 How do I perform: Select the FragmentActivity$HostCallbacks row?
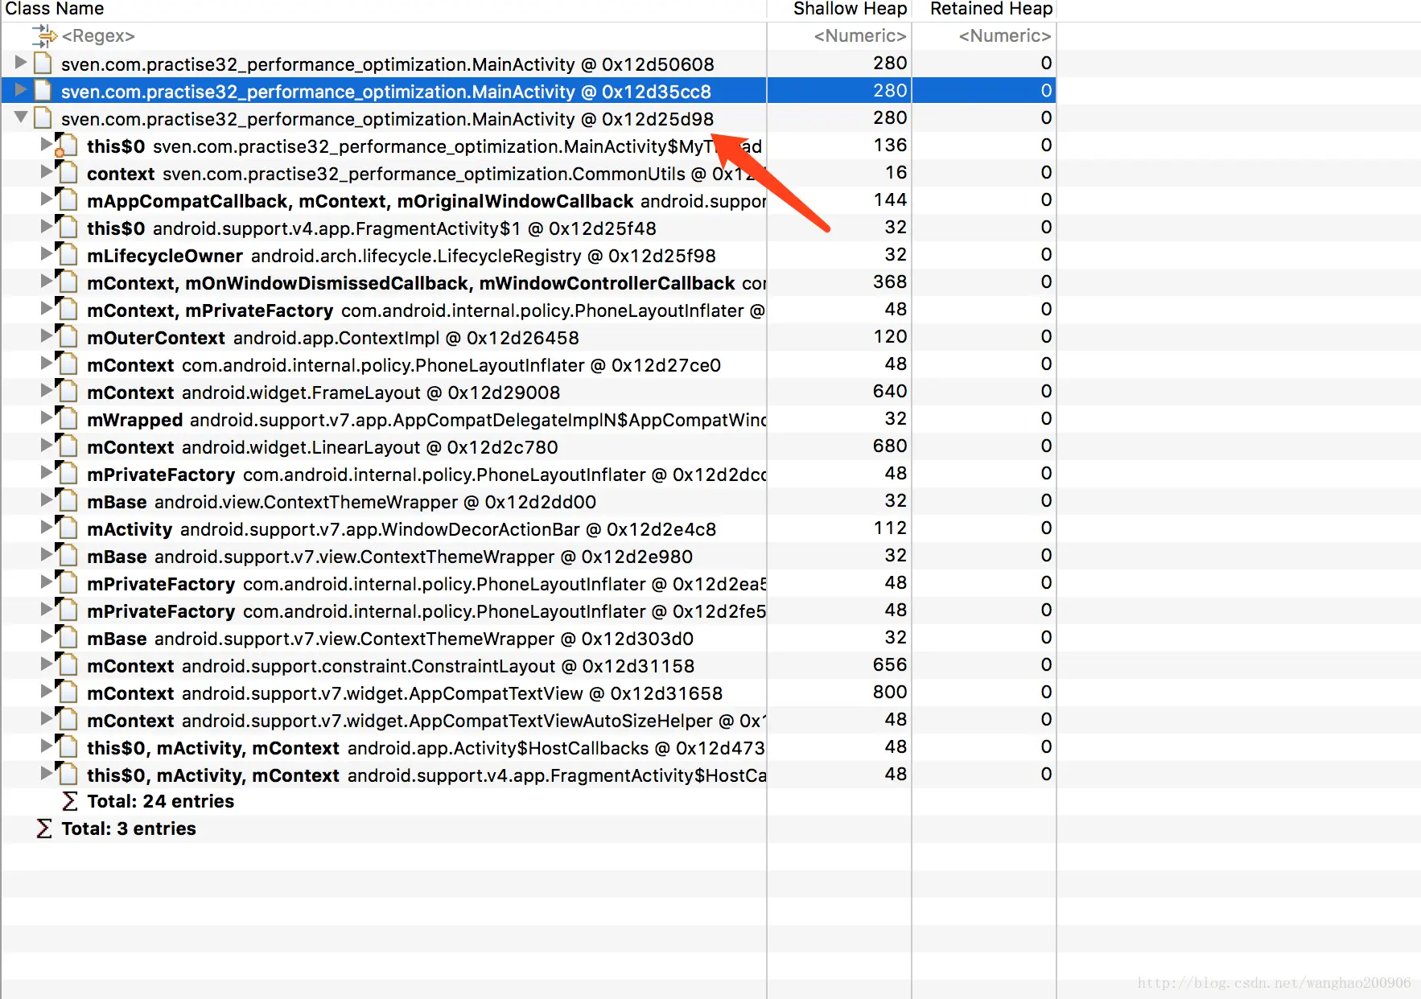[528, 775]
